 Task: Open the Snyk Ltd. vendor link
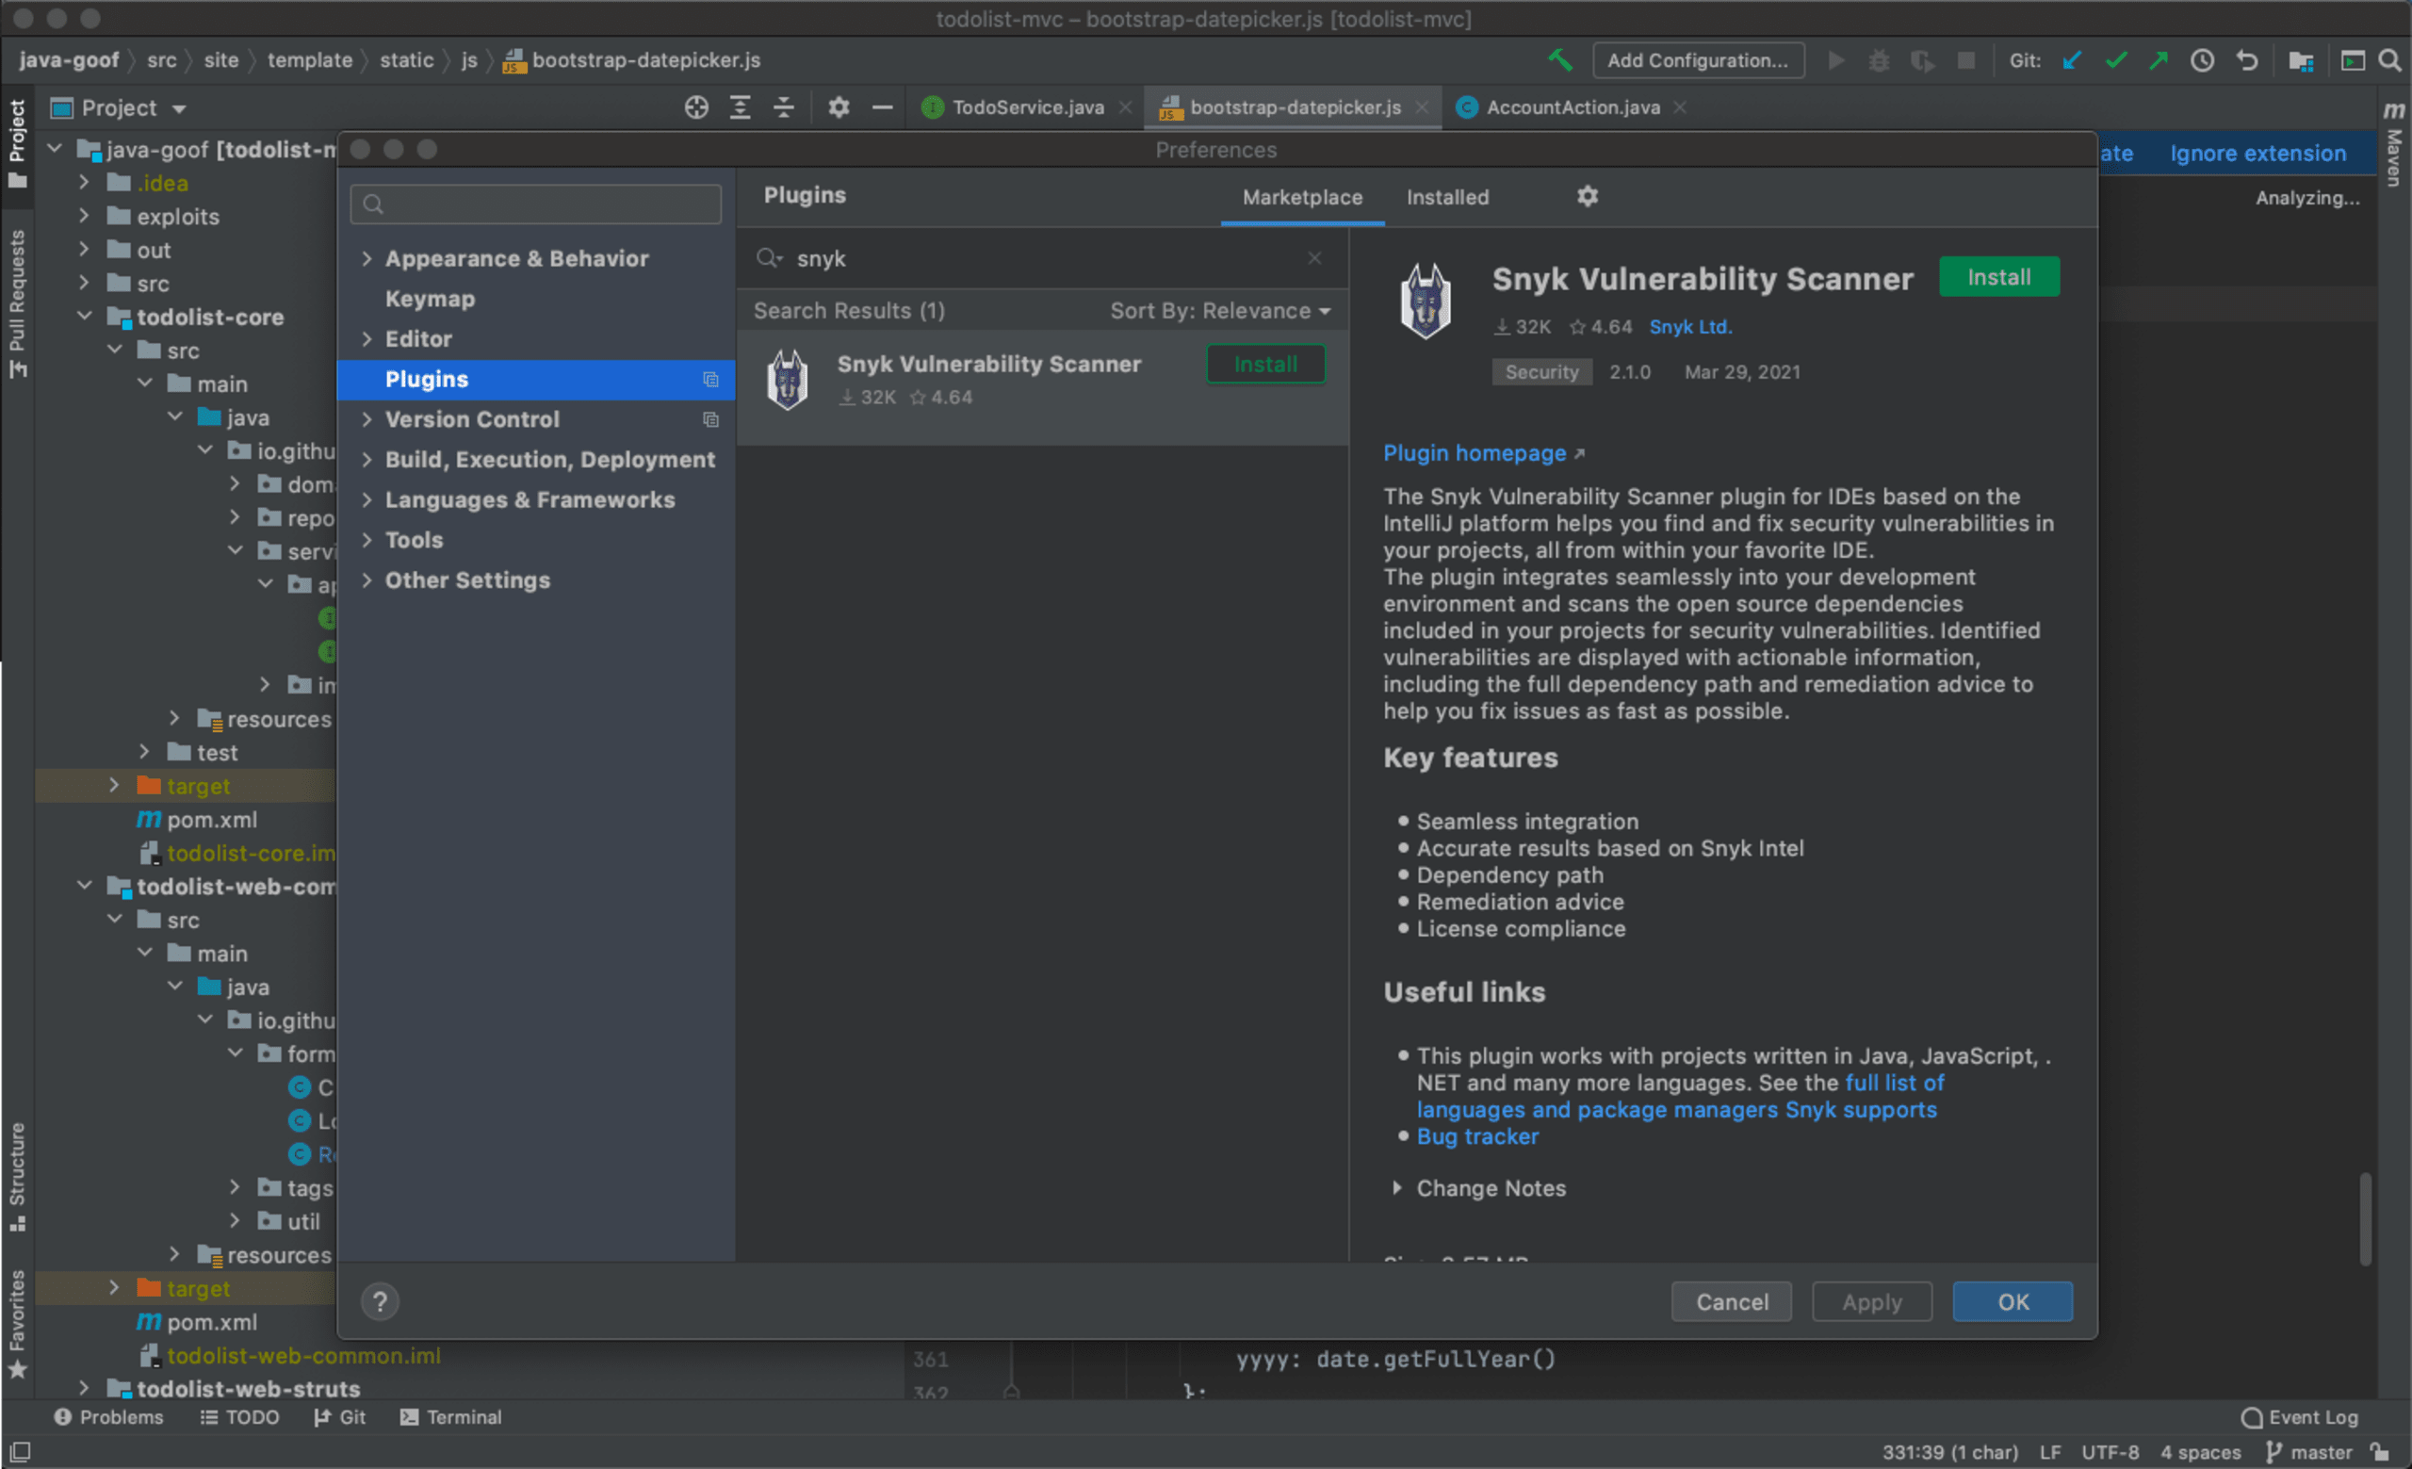(x=1689, y=327)
